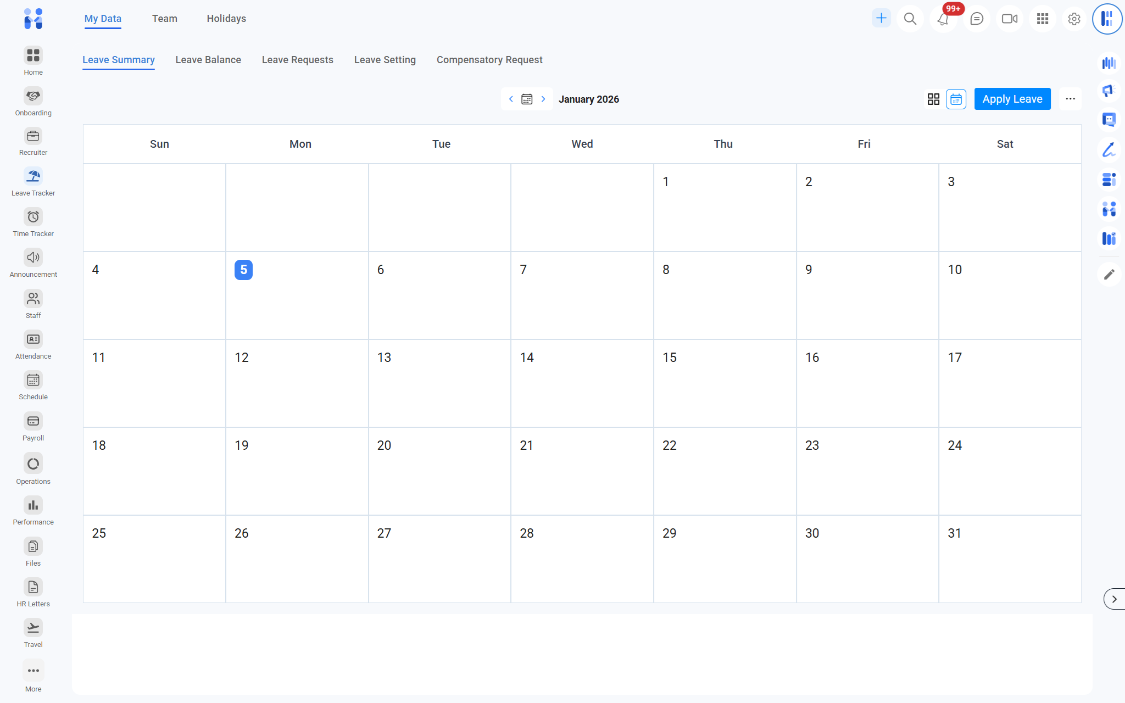
Task: Open the Holidays top tab
Action: tap(226, 19)
